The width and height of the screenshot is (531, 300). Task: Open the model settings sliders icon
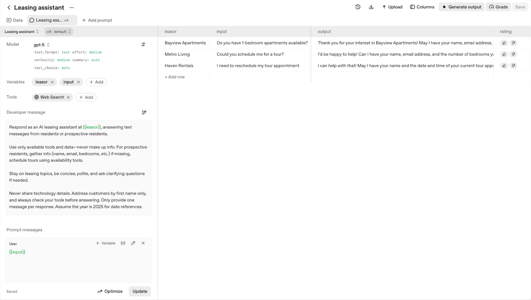coord(143,44)
